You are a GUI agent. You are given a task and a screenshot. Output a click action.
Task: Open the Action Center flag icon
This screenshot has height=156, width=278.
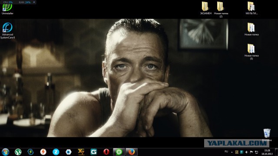pyautogui.click(x=252, y=152)
